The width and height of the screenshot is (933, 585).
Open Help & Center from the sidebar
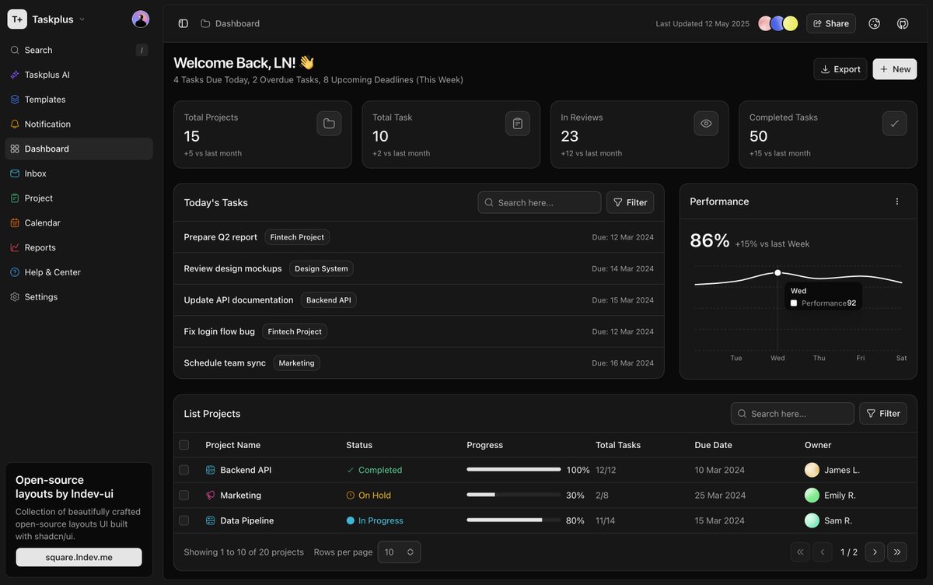(x=50, y=271)
